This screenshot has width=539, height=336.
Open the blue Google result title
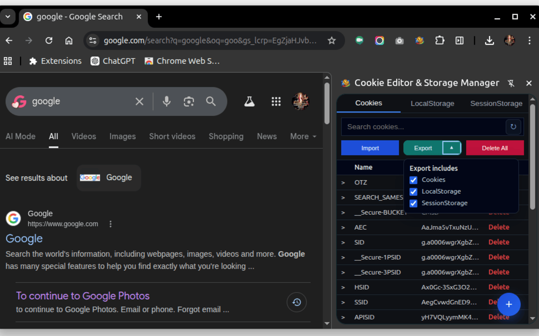(x=24, y=239)
